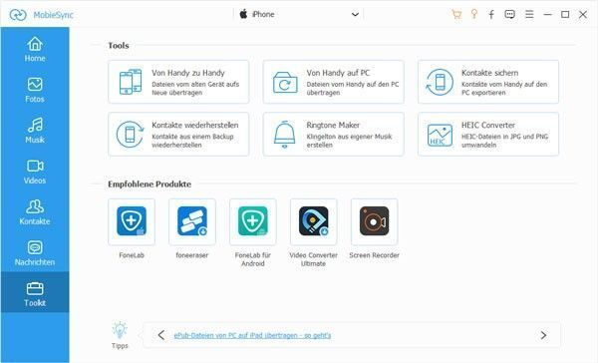598x363 pixels.
Task: Click the Apple logo beside iPhone
Action: tap(243, 14)
